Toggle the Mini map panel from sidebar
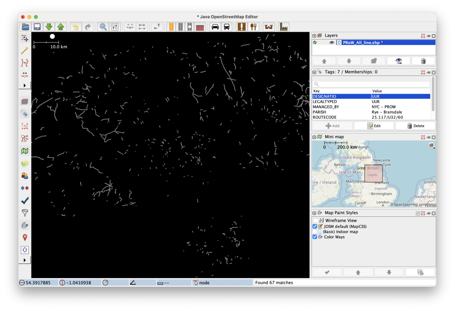This screenshot has height=311, width=455. tap(24, 151)
